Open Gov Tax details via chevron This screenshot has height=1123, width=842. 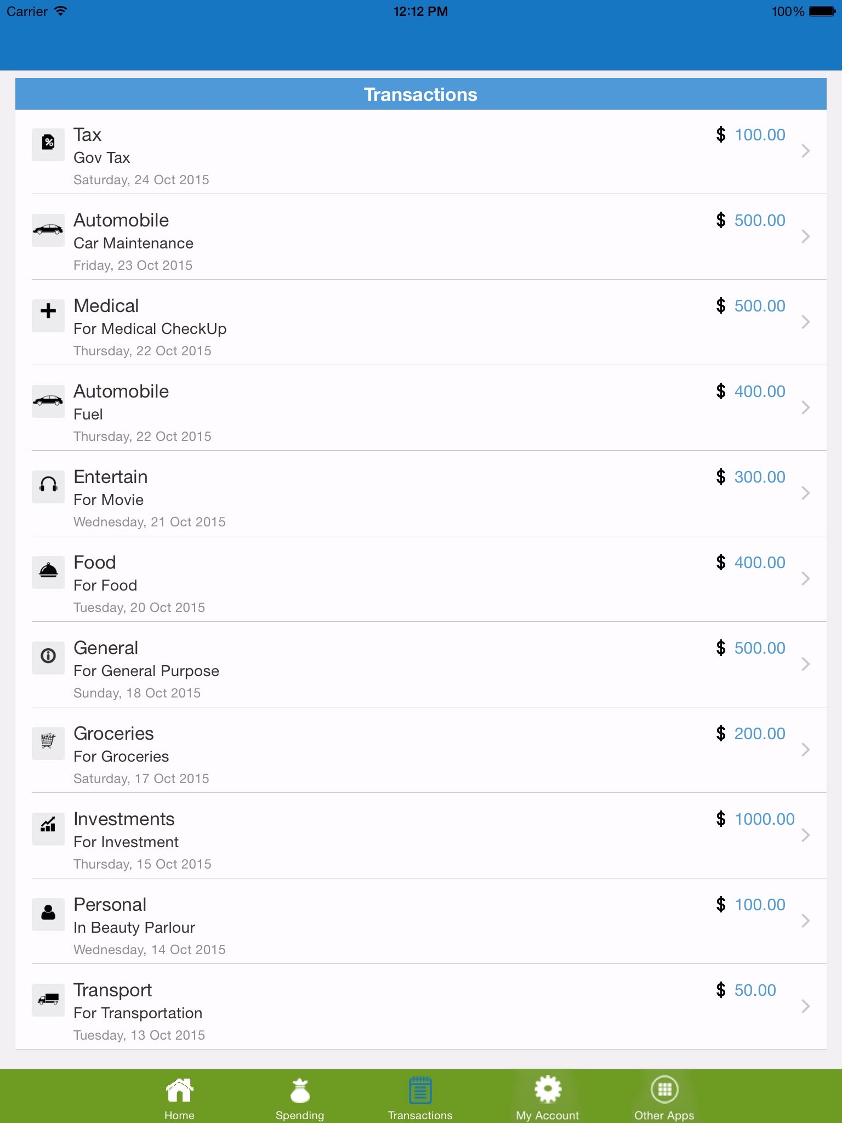tap(805, 151)
